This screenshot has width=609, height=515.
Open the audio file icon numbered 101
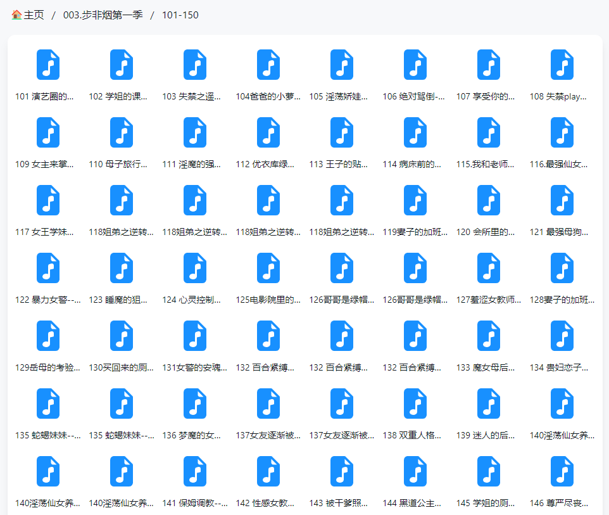tap(48, 65)
